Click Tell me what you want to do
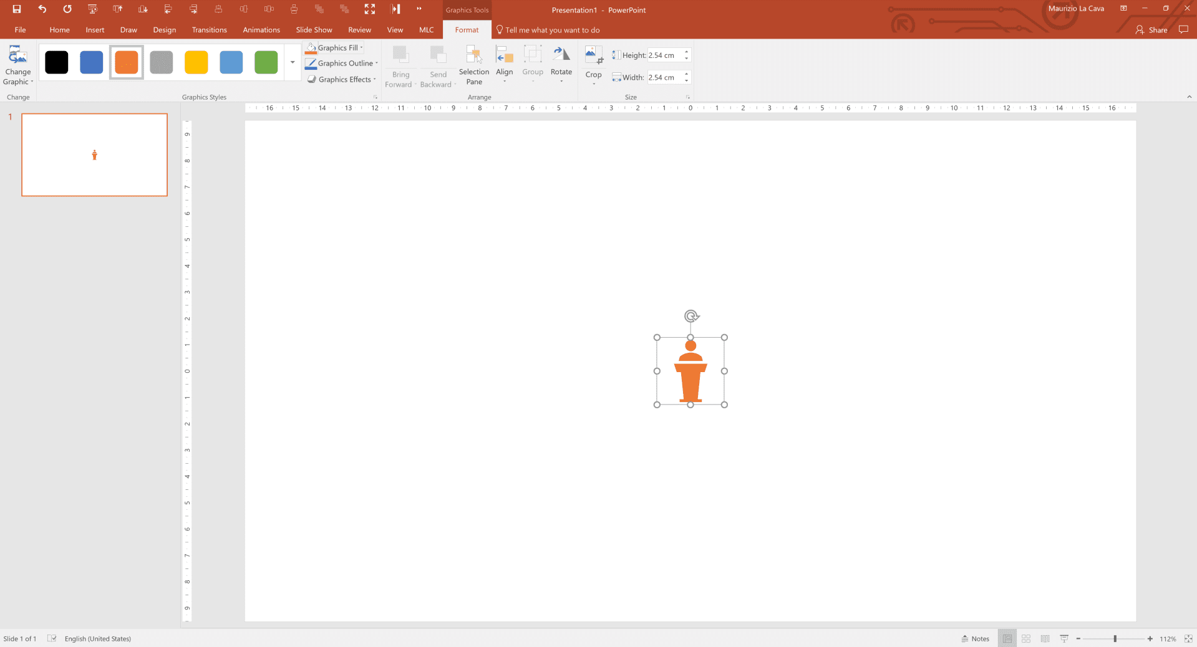This screenshot has height=647, width=1197. point(551,29)
